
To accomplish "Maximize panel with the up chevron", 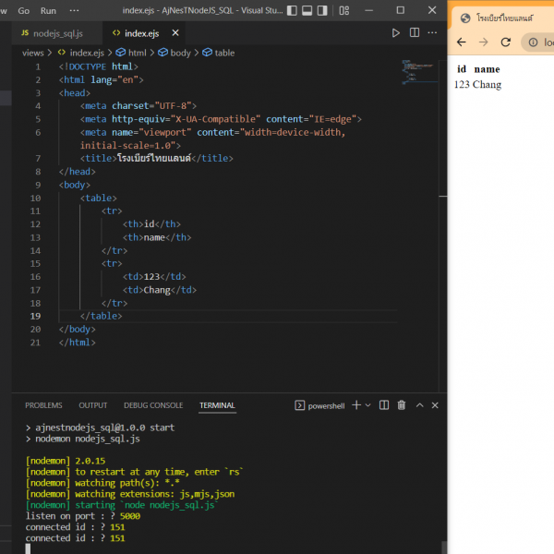I will (x=419, y=405).
